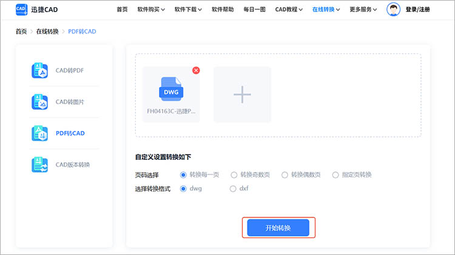Select 转换偶数页 radio option

285,174
